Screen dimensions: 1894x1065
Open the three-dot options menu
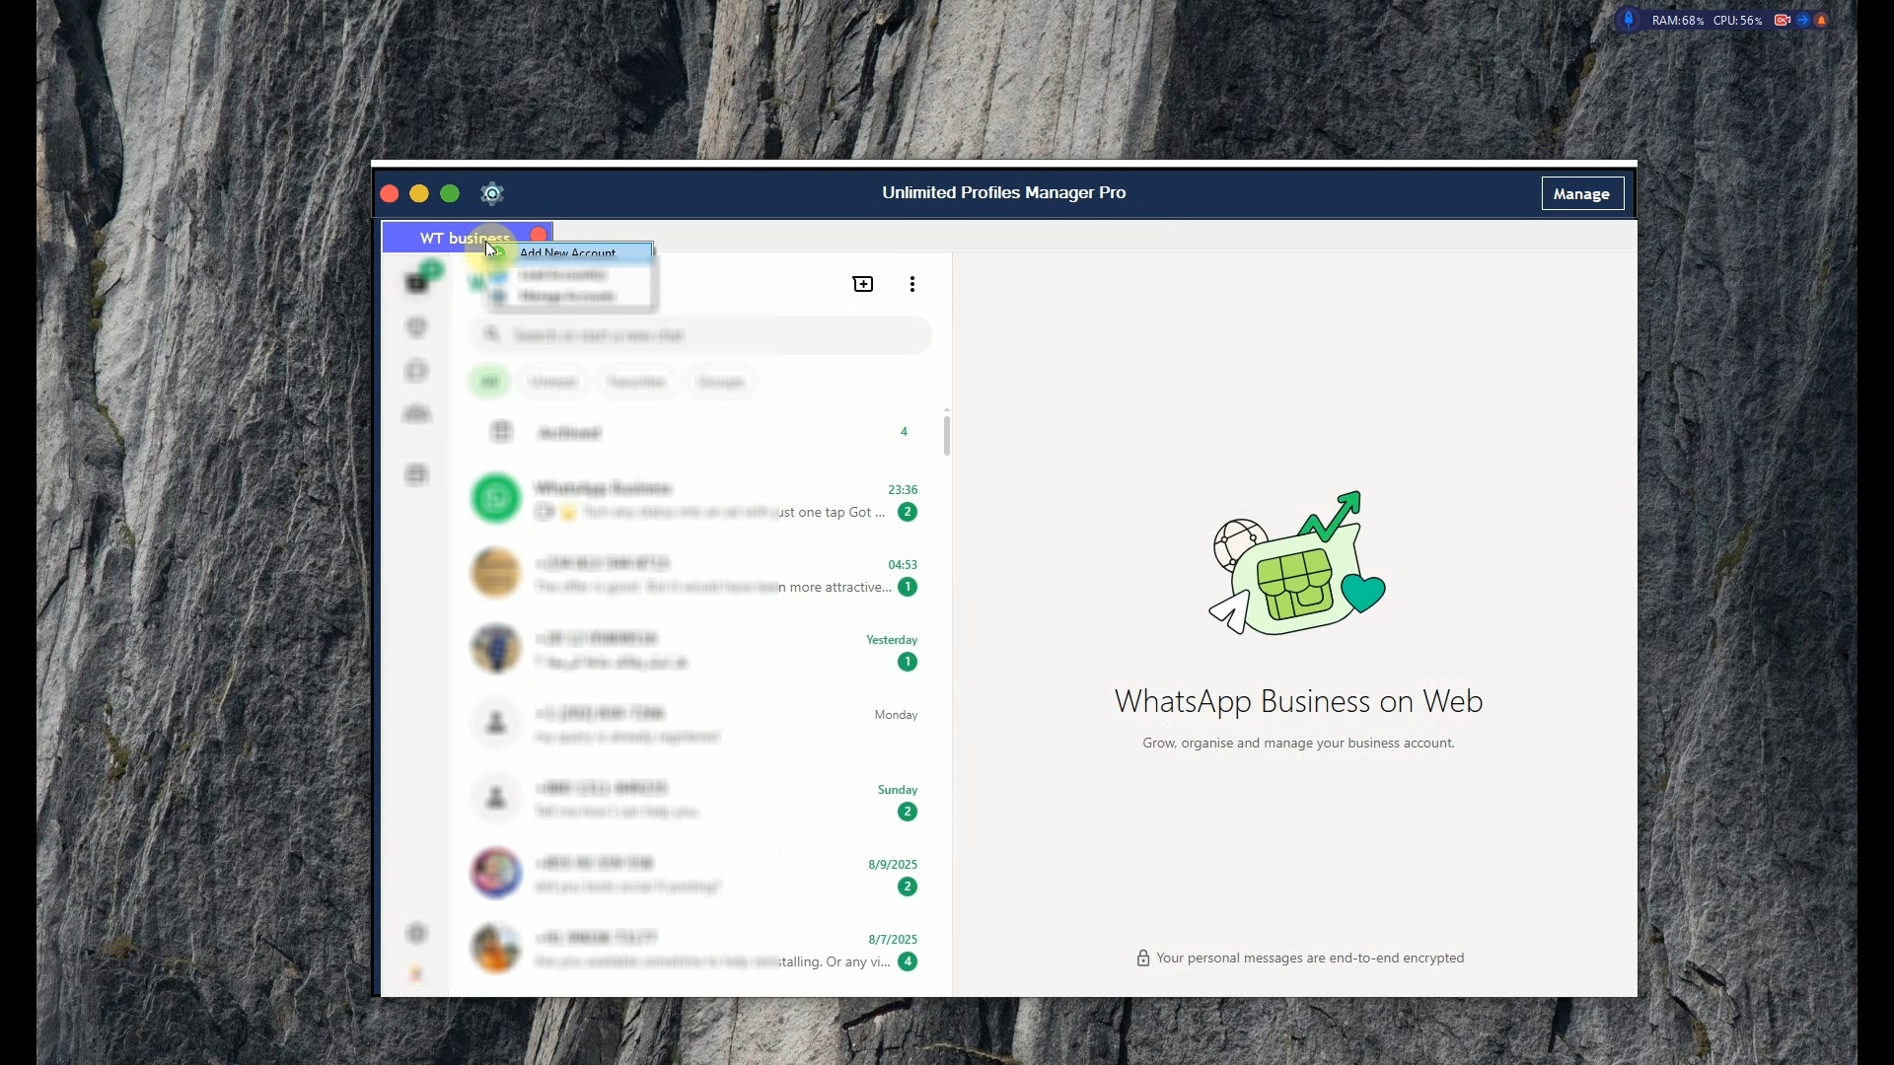pos(911,284)
